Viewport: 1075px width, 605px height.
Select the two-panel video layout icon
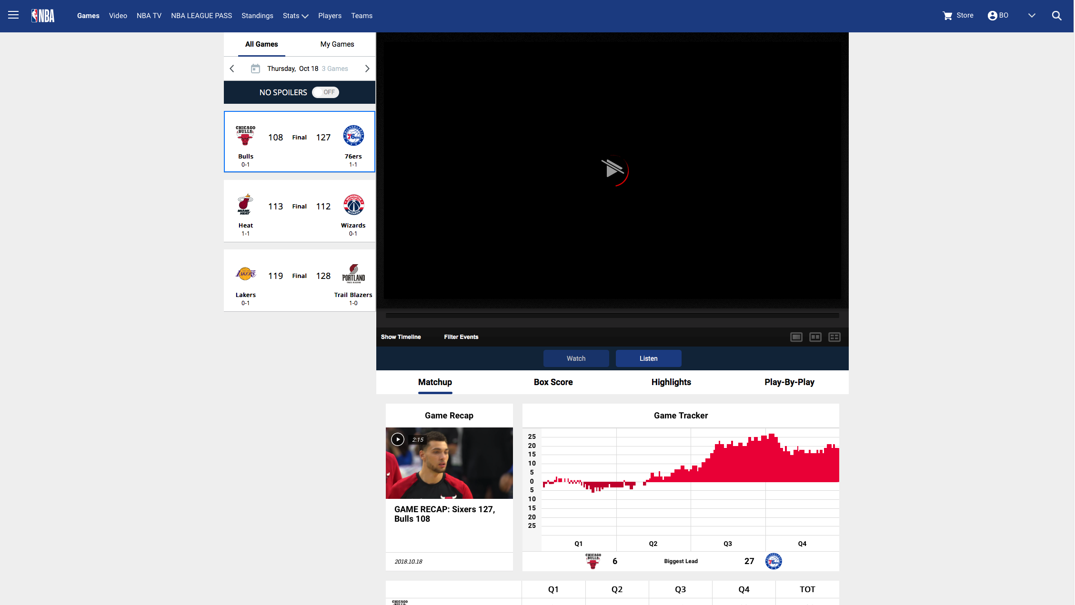[815, 337]
